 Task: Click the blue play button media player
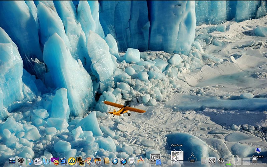click(115, 161)
